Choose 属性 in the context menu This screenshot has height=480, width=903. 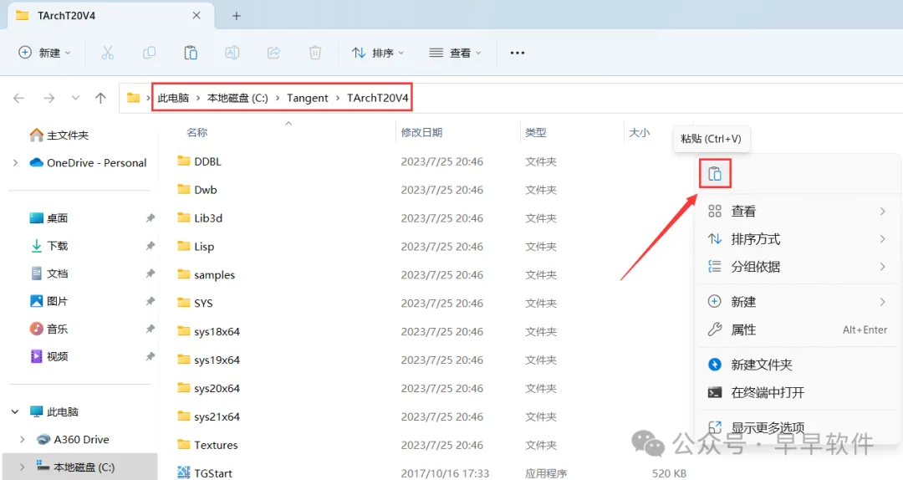[797, 330]
